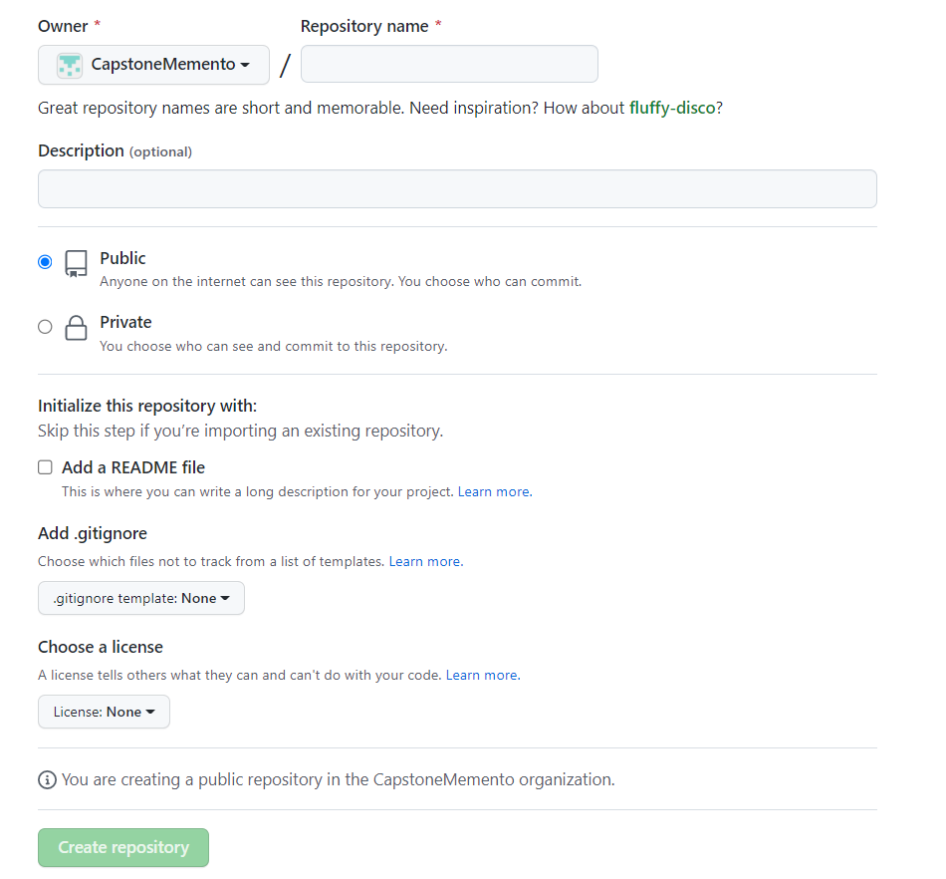Click the public repository book icon

76,264
